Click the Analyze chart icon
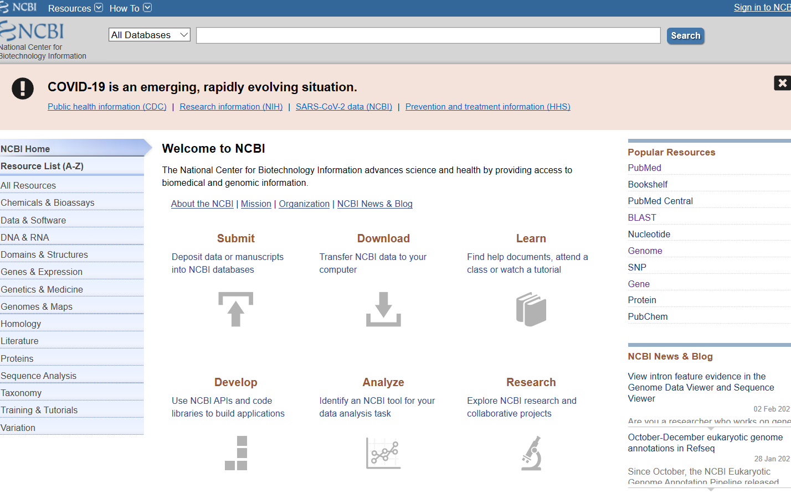The height and width of the screenshot is (494, 791). [383, 453]
